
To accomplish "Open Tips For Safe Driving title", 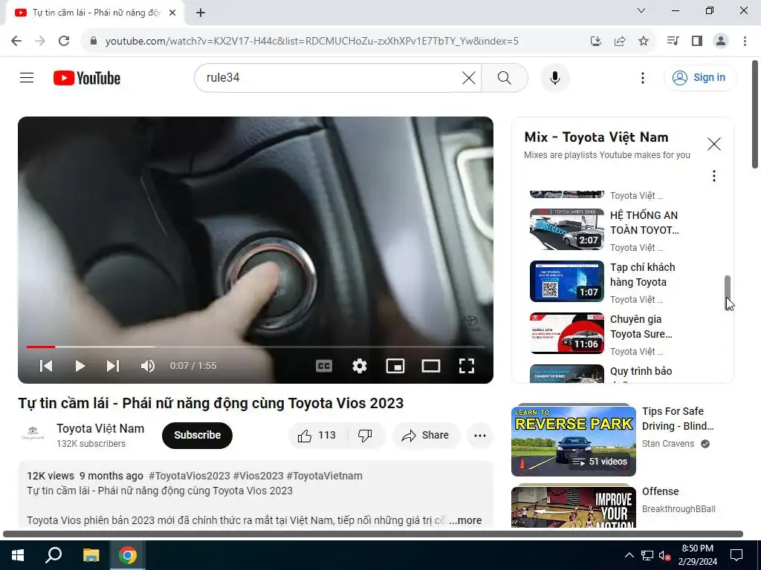I will (678, 419).
